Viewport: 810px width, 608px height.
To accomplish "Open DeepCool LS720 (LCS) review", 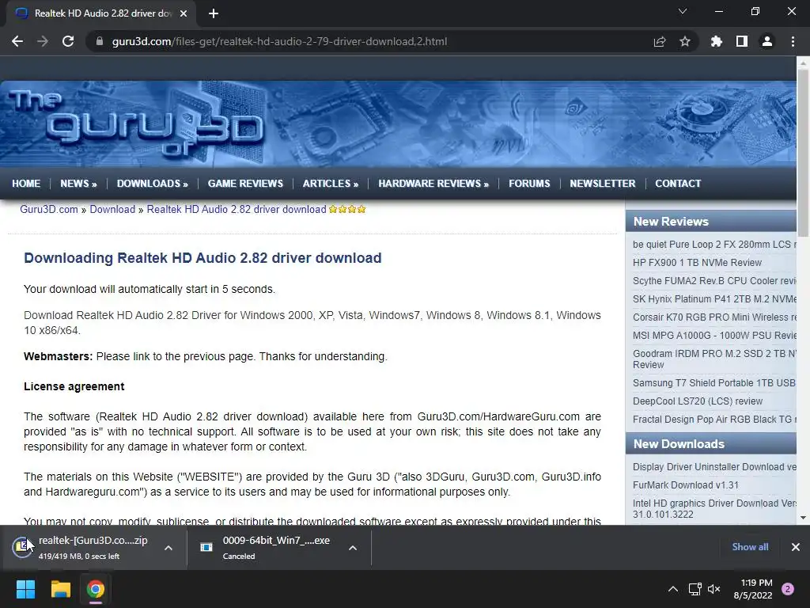I will click(x=698, y=401).
